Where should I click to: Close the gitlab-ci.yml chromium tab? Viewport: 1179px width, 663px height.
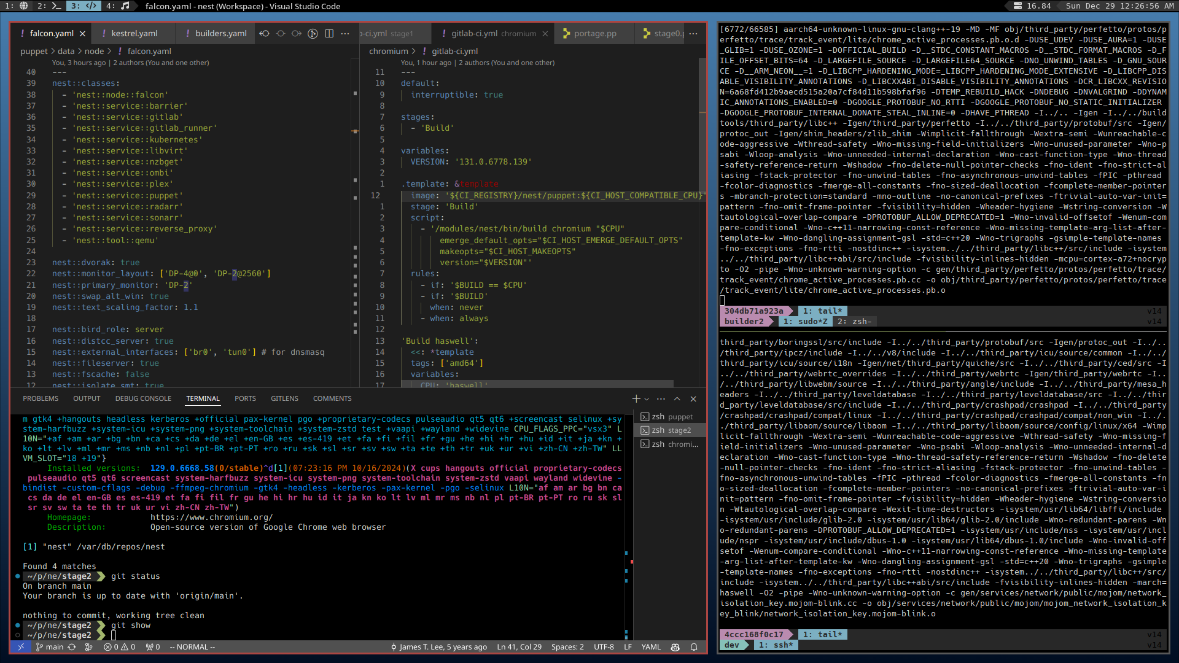545,34
